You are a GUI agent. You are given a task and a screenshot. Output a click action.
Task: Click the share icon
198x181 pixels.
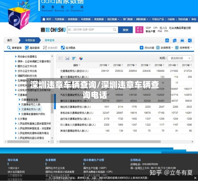tap(190, 40)
